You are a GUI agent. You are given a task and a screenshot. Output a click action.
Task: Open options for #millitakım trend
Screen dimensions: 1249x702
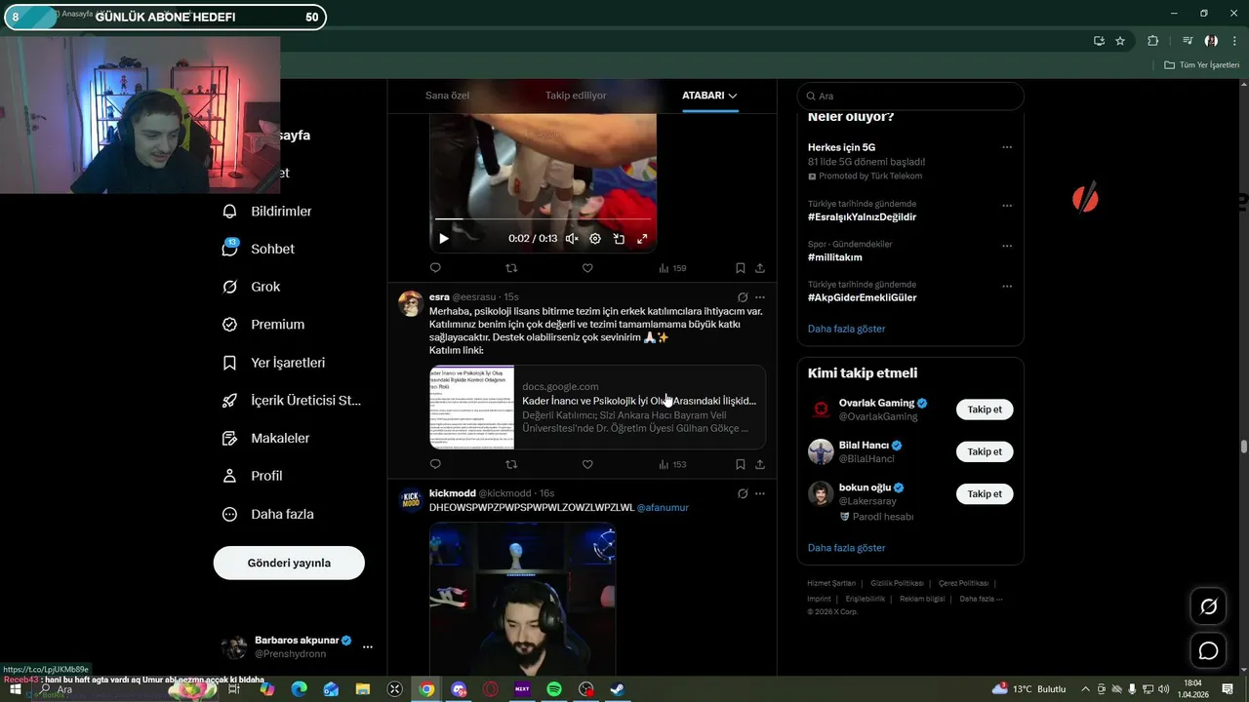pyautogui.click(x=1007, y=246)
